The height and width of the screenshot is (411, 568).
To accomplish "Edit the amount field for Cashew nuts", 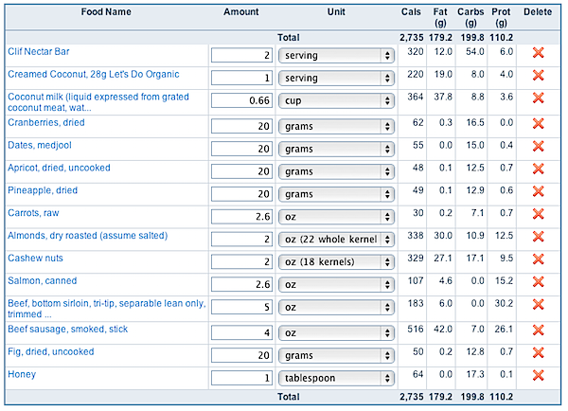I will (x=241, y=261).
